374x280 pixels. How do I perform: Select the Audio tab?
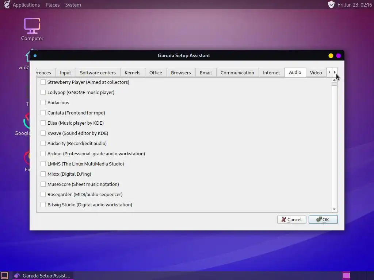click(295, 72)
